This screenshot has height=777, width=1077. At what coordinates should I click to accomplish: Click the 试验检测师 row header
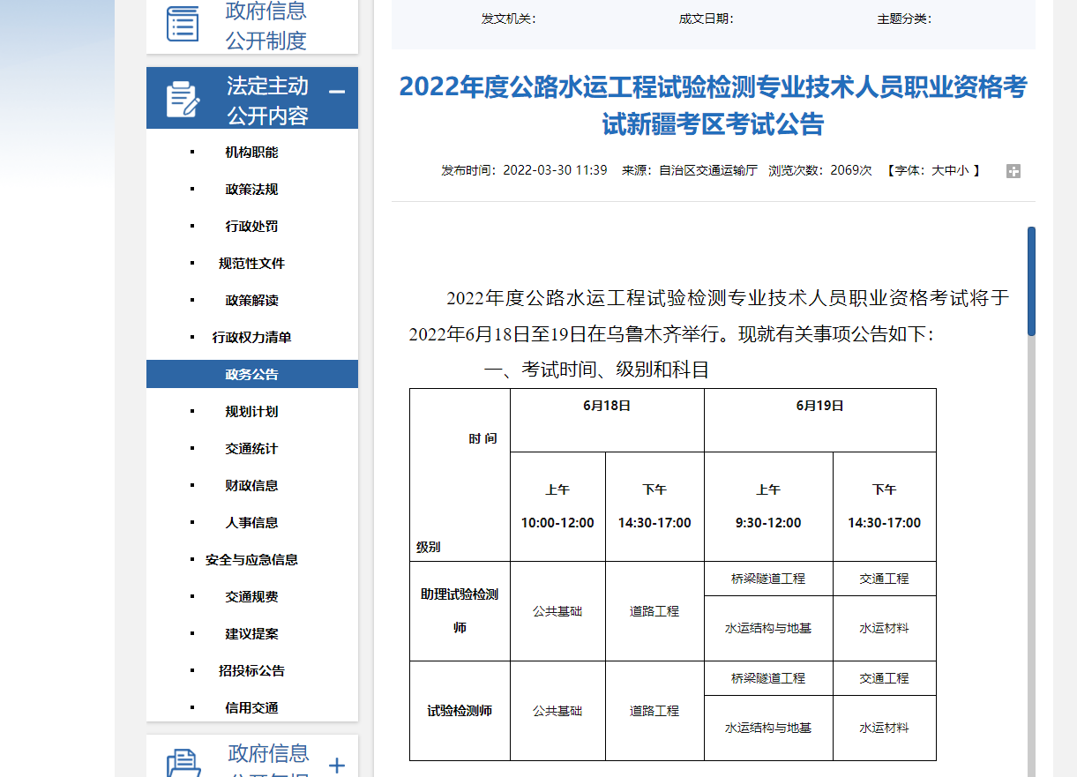(x=460, y=711)
